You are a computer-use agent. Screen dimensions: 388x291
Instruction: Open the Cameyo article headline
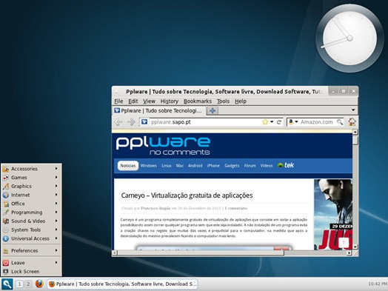[187, 195]
